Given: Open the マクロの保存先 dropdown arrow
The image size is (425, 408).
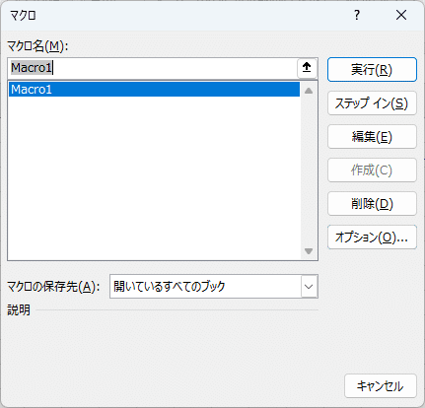Looking at the screenshot, I should pyautogui.click(x=309, y=287).
